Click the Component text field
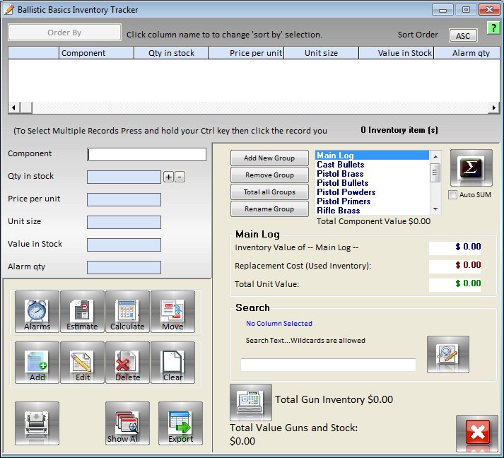The height and width of the screenshot is (458, 504). pyautogui.click(x=146, y=154)
